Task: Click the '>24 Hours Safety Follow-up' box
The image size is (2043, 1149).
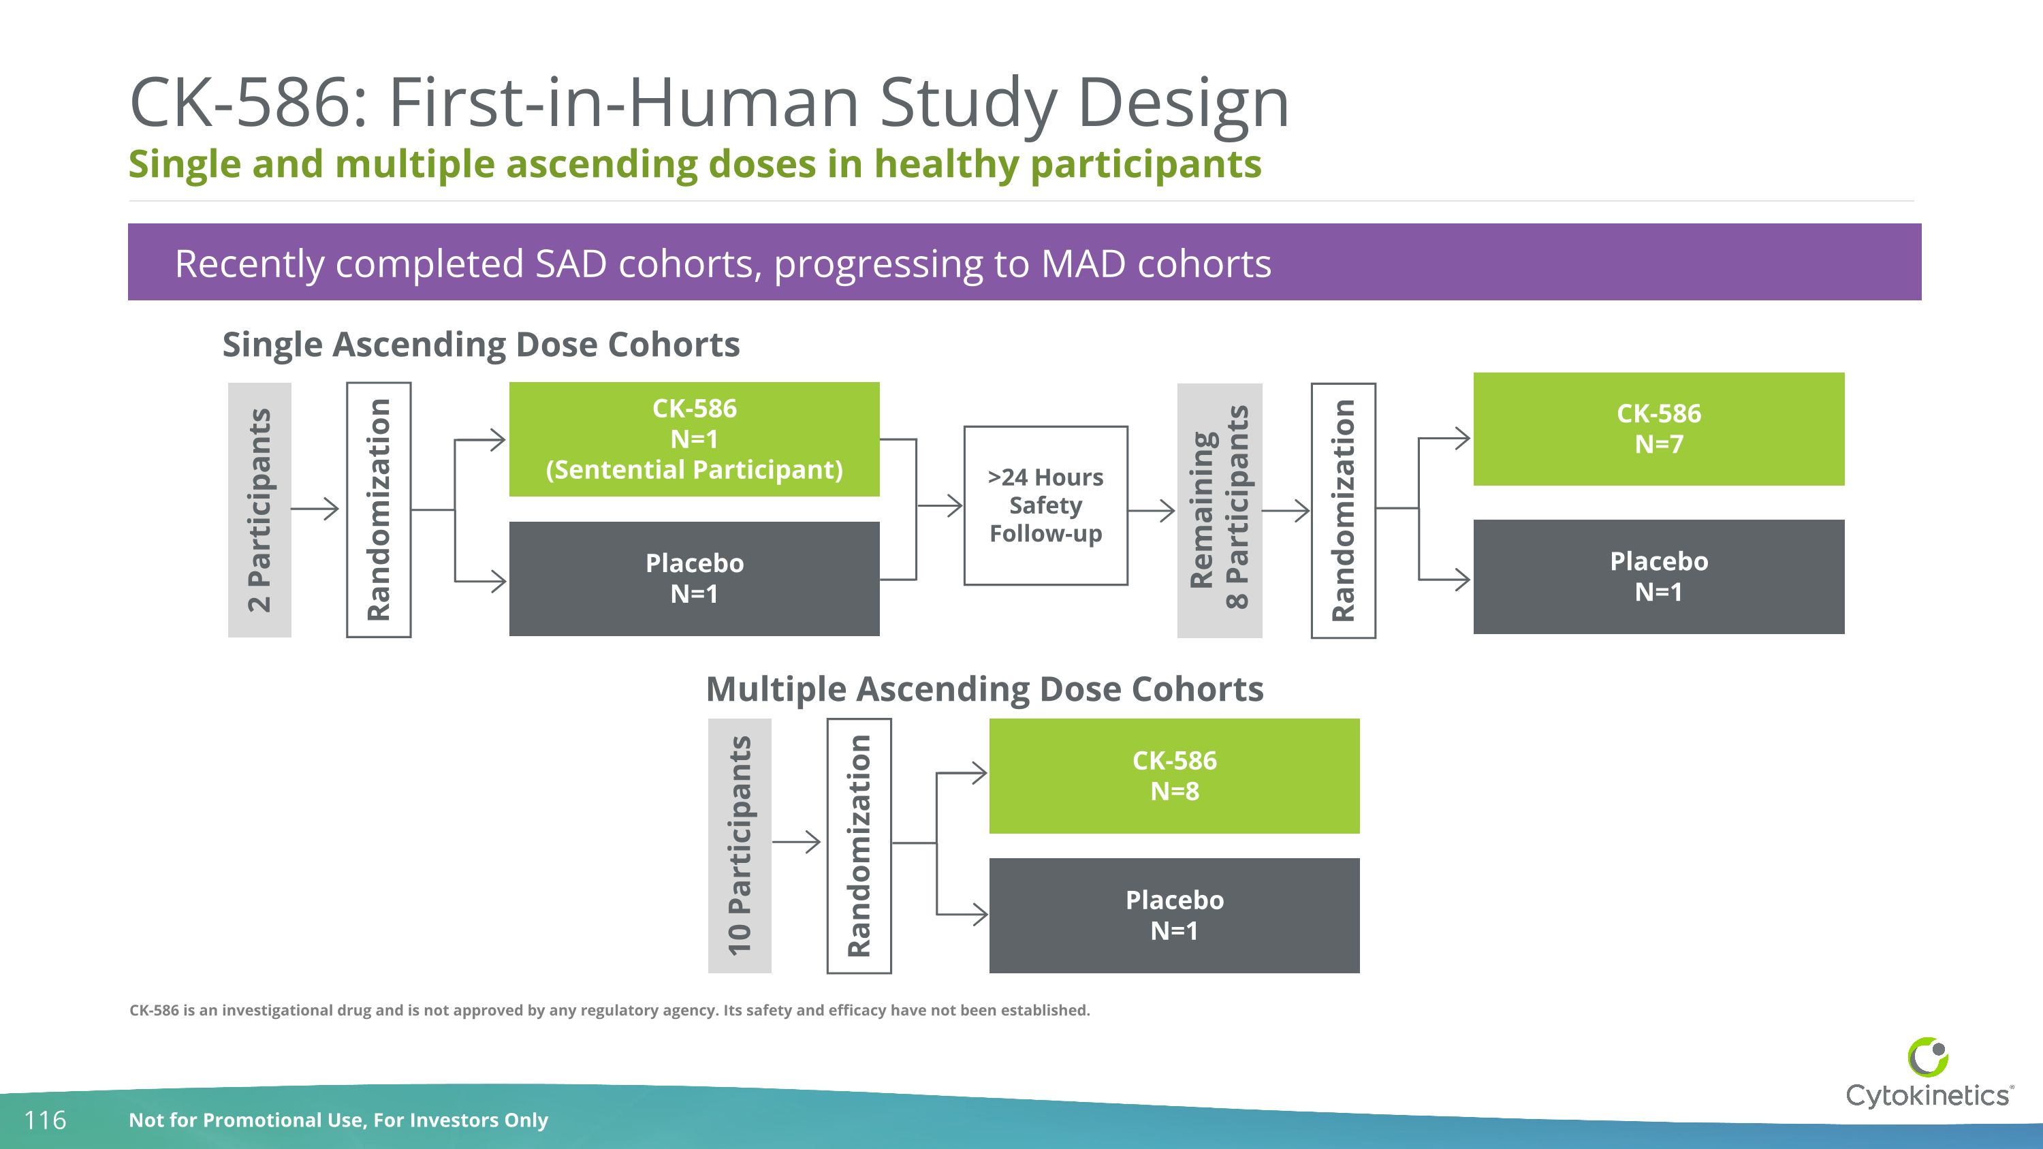Action: pos(1045,505)
